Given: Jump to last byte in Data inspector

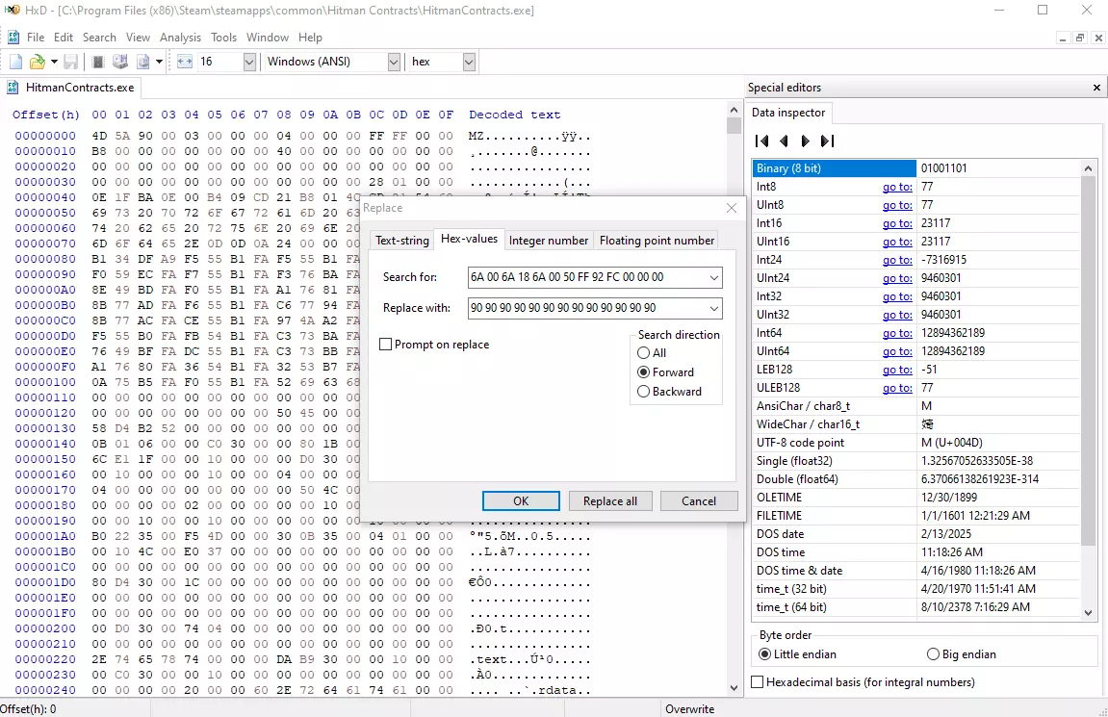Looking at the screenshot, I should (x=827, y=141).
